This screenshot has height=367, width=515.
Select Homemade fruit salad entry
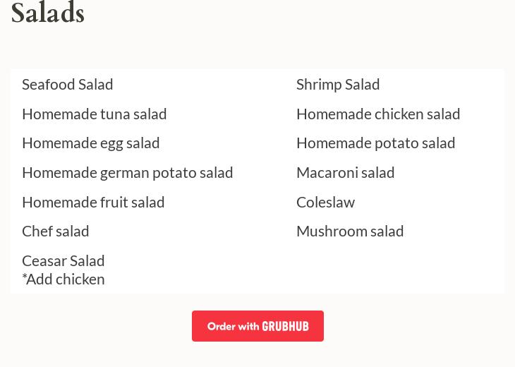(x=92, y=202)
